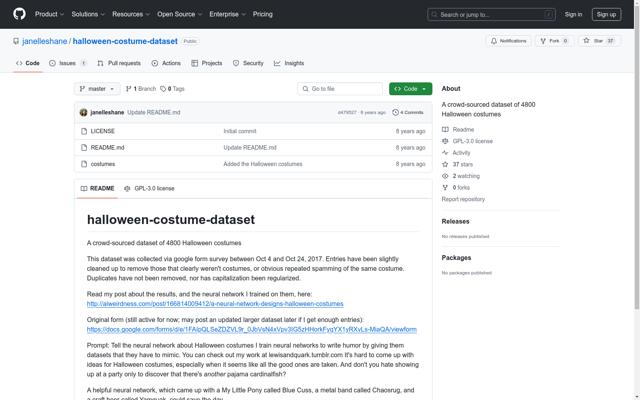This screenshot has height=400, width=640.
Task: Go to the Projects tab
Action: (x=207, y=63)
